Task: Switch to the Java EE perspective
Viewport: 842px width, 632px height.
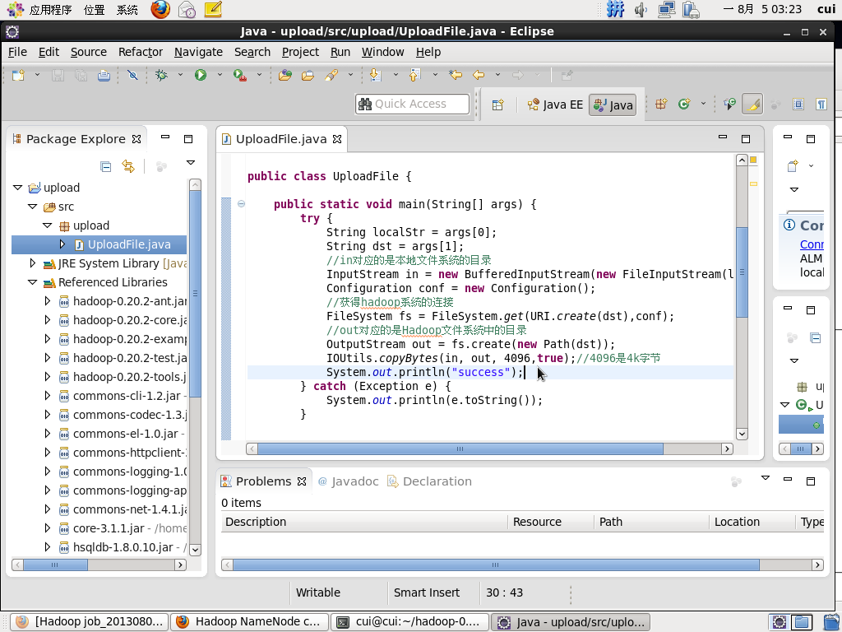Action: (x=555, y=105)
